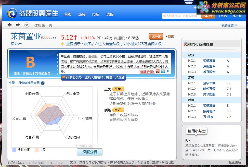248x167 pixels.
Task: Click +自选 in the top header
Action: pos(223,16)
